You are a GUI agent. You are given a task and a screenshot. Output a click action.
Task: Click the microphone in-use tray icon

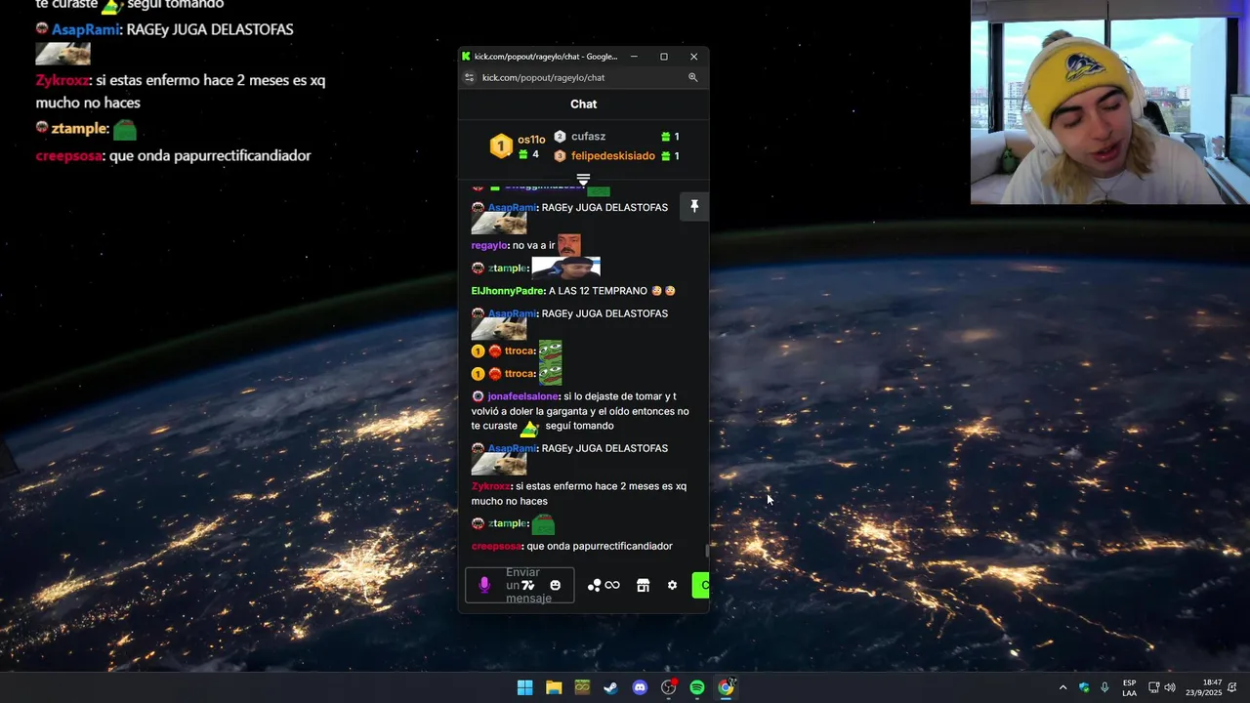[1104, 687]
